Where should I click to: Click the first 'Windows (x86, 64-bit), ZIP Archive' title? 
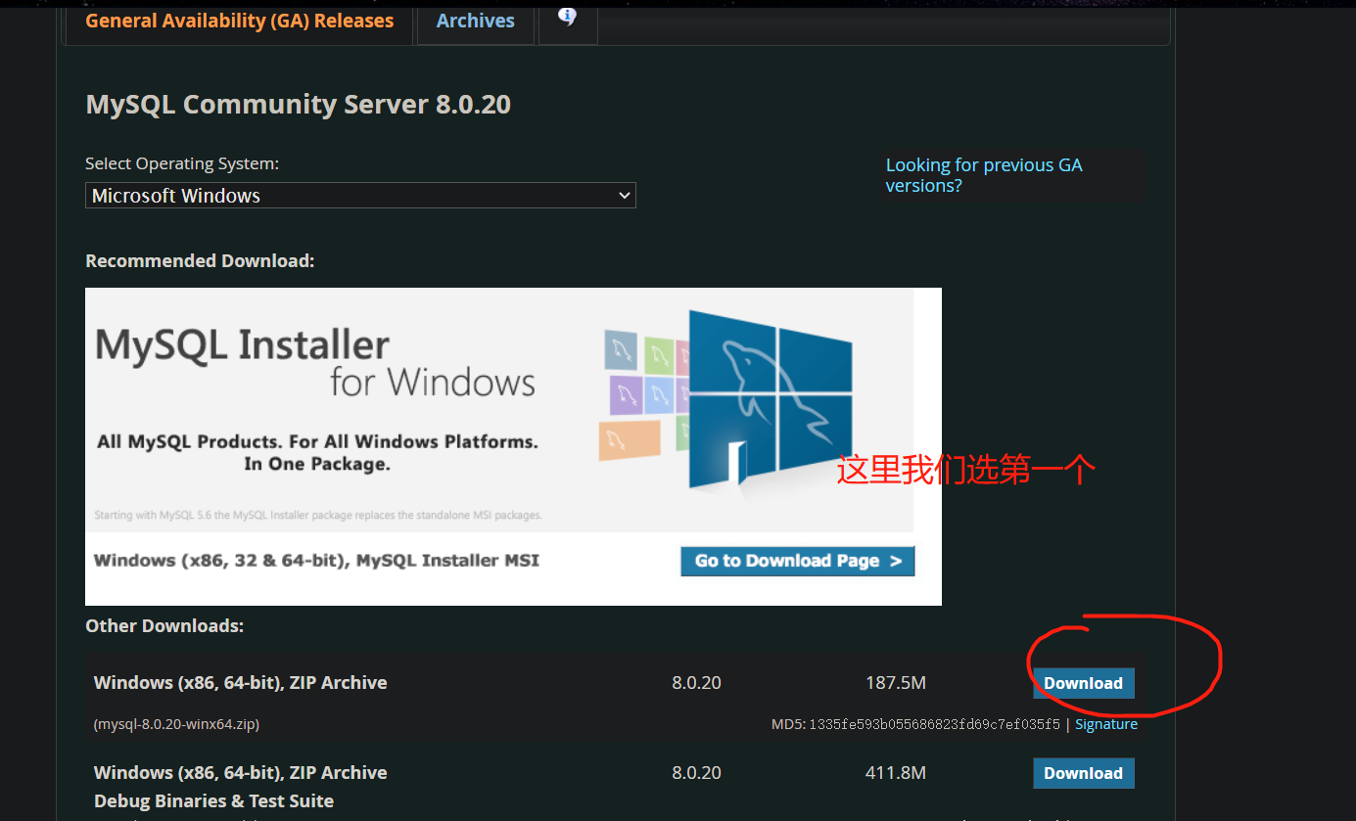[240, 683]
